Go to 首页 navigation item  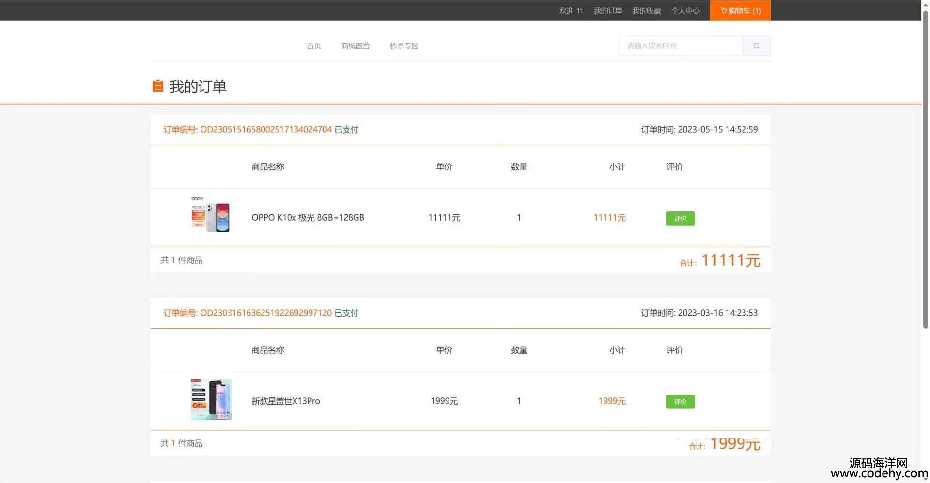[314, 45]
